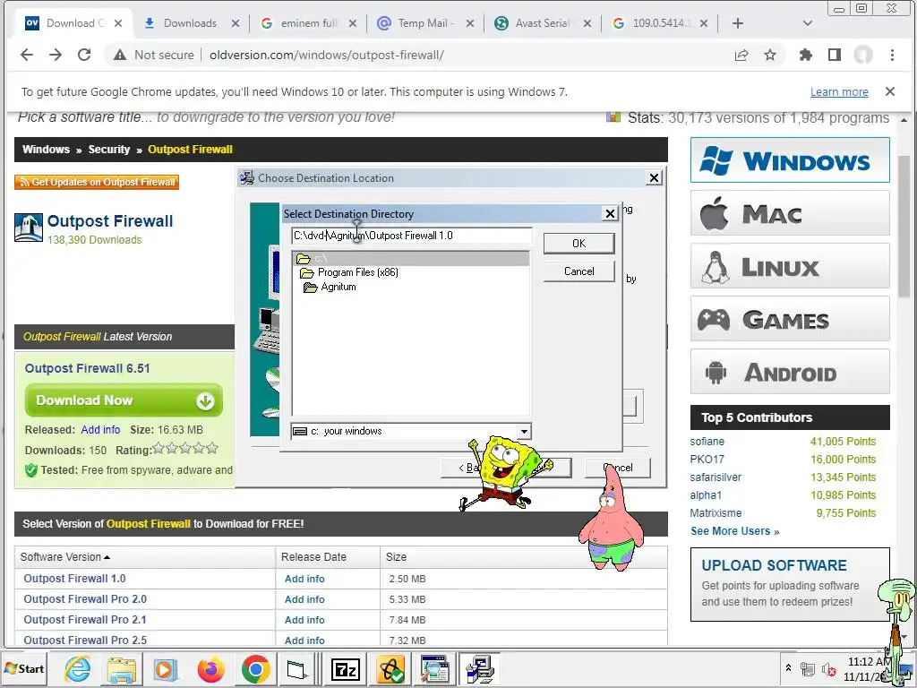Reload the current page
Screen dimensions: 917x688
coord(84,55)
